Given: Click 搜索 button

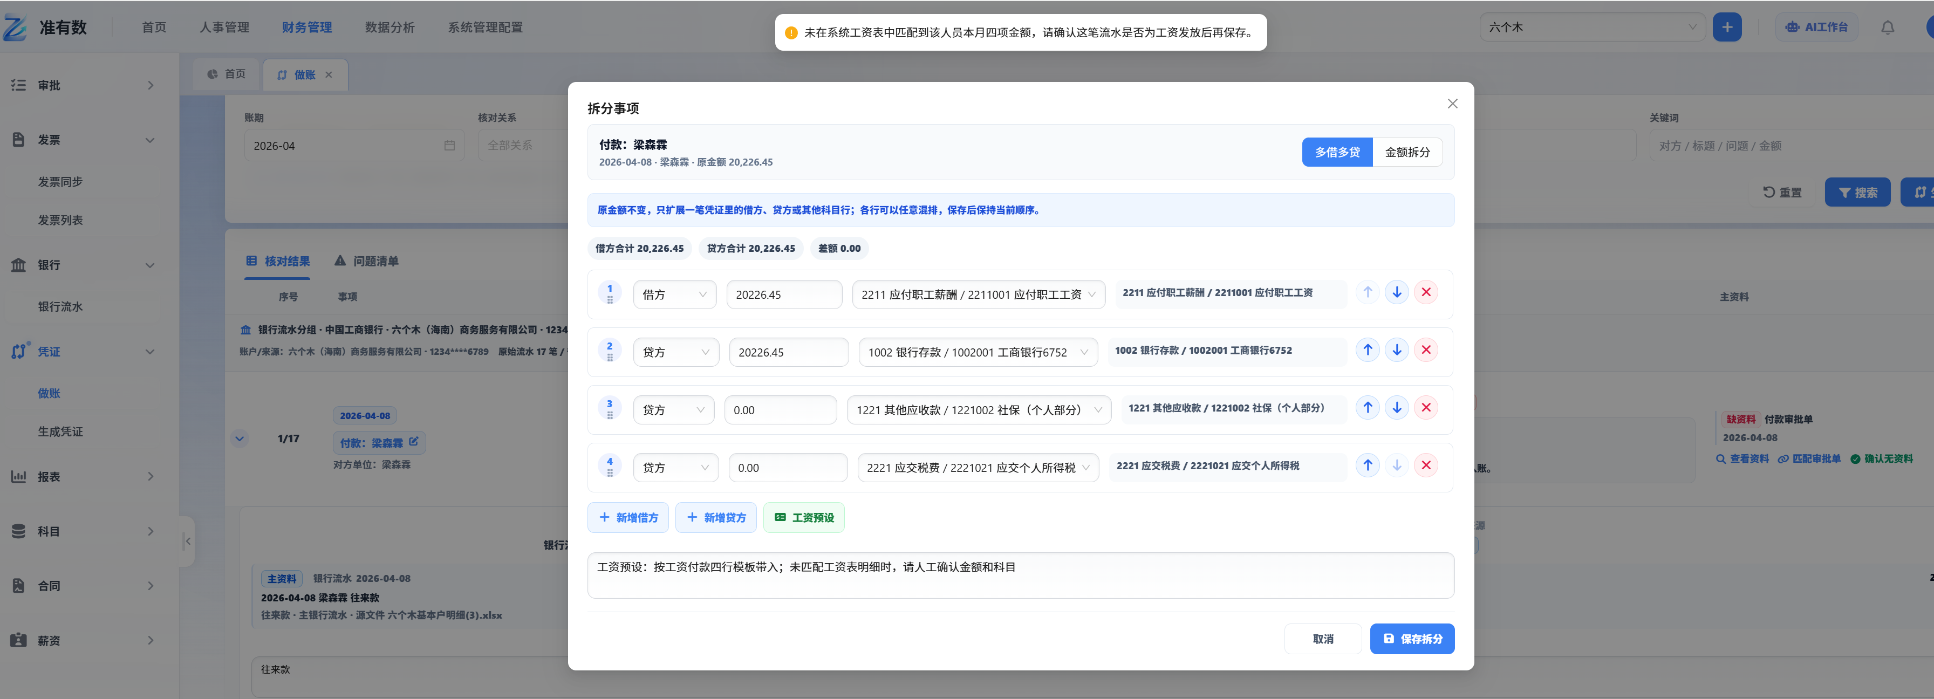Looking at the screenshot, I should tap(1857, 192).
